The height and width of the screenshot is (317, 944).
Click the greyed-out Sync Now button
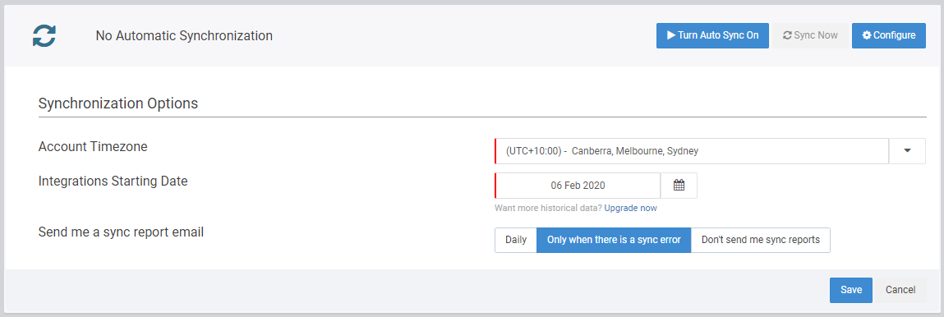810,35
